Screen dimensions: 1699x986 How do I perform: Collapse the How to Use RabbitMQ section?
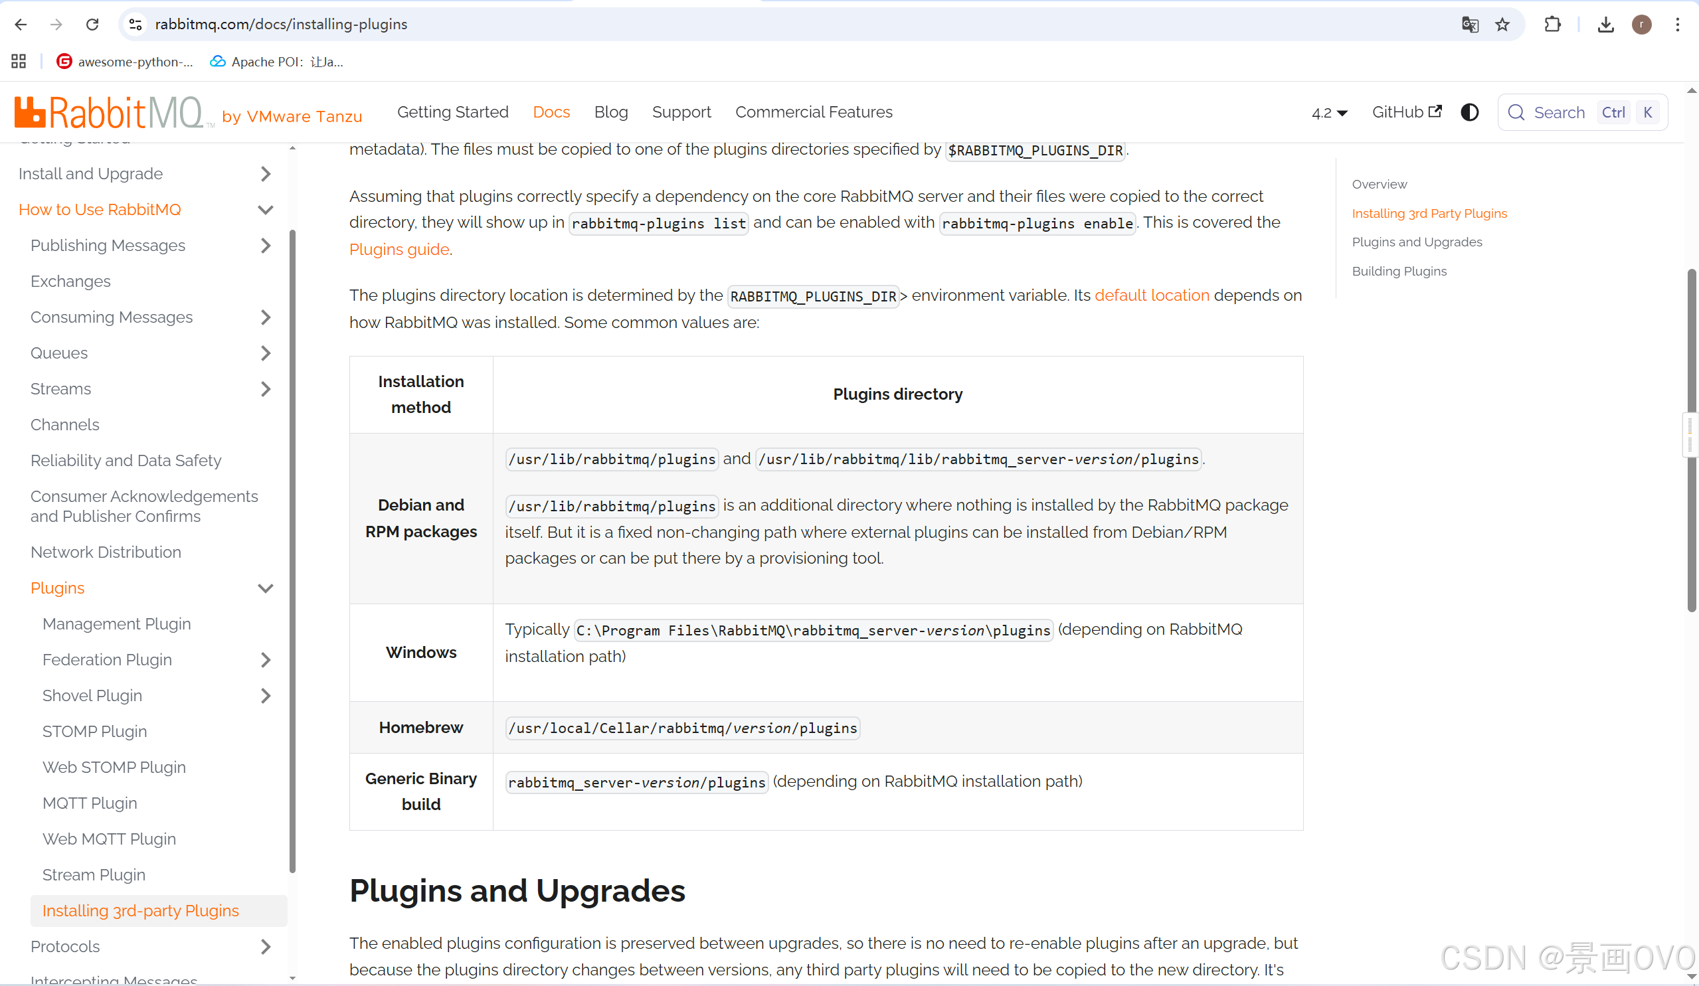click(x=266, y=210)
